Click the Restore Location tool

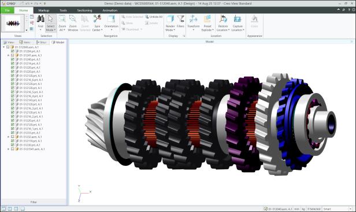(x=223, y=23)
